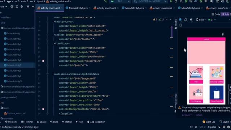Expand the anim folder in tree
231x130 pixels.
pos(5,108)
